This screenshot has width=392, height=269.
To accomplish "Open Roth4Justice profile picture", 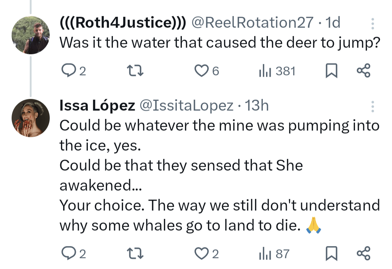I will 30,35.
